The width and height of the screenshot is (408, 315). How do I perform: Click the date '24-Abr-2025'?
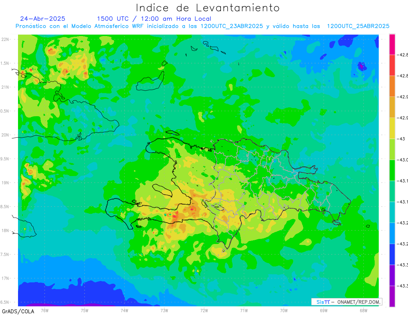(x=42, y=19)
